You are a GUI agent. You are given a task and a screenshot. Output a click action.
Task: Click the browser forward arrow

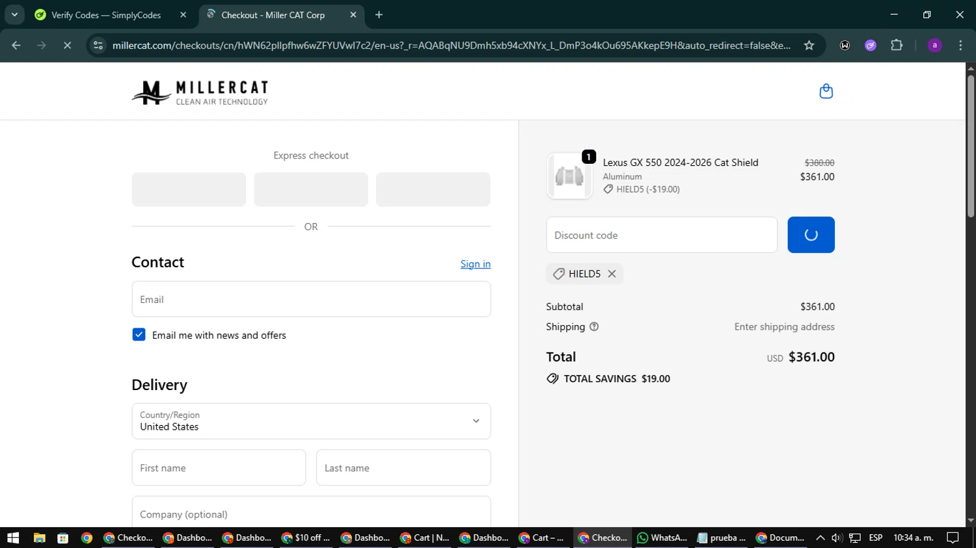click(42, 46)
